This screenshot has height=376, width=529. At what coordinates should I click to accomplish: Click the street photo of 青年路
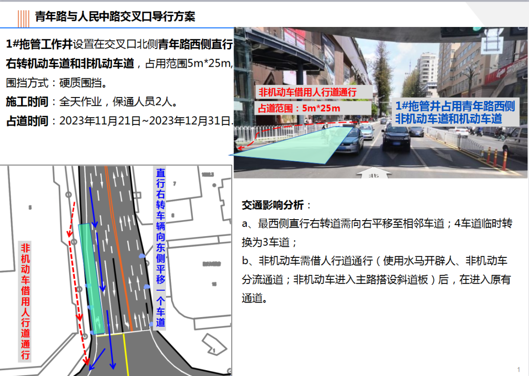coord(381,102)
